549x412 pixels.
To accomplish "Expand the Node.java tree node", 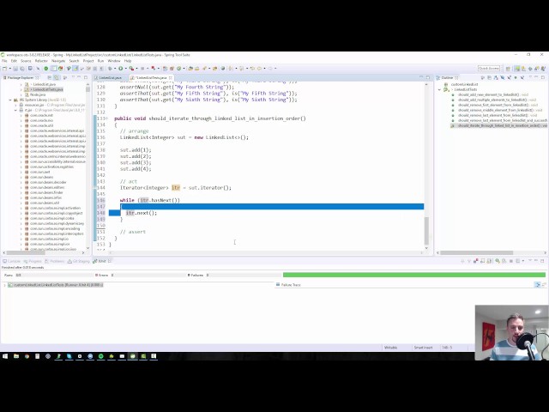I will point(21,94).
